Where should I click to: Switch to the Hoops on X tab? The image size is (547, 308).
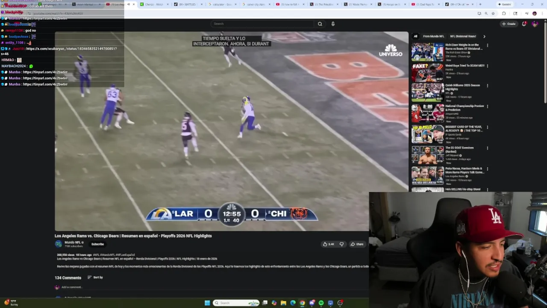tap(391, 4)
